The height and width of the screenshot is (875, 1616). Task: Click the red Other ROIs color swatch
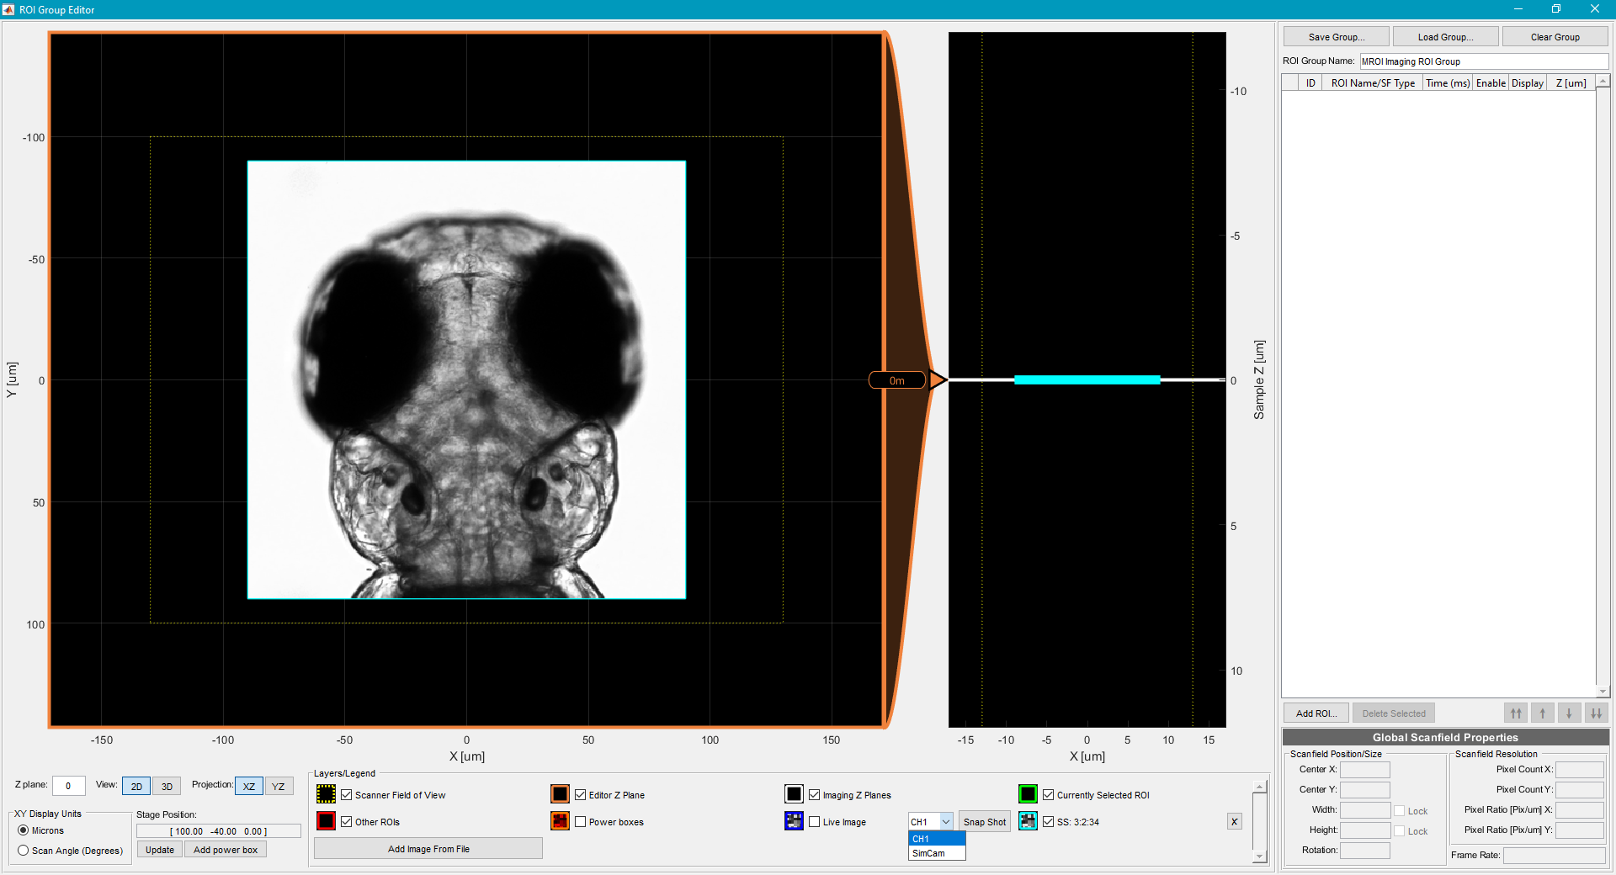326,821
